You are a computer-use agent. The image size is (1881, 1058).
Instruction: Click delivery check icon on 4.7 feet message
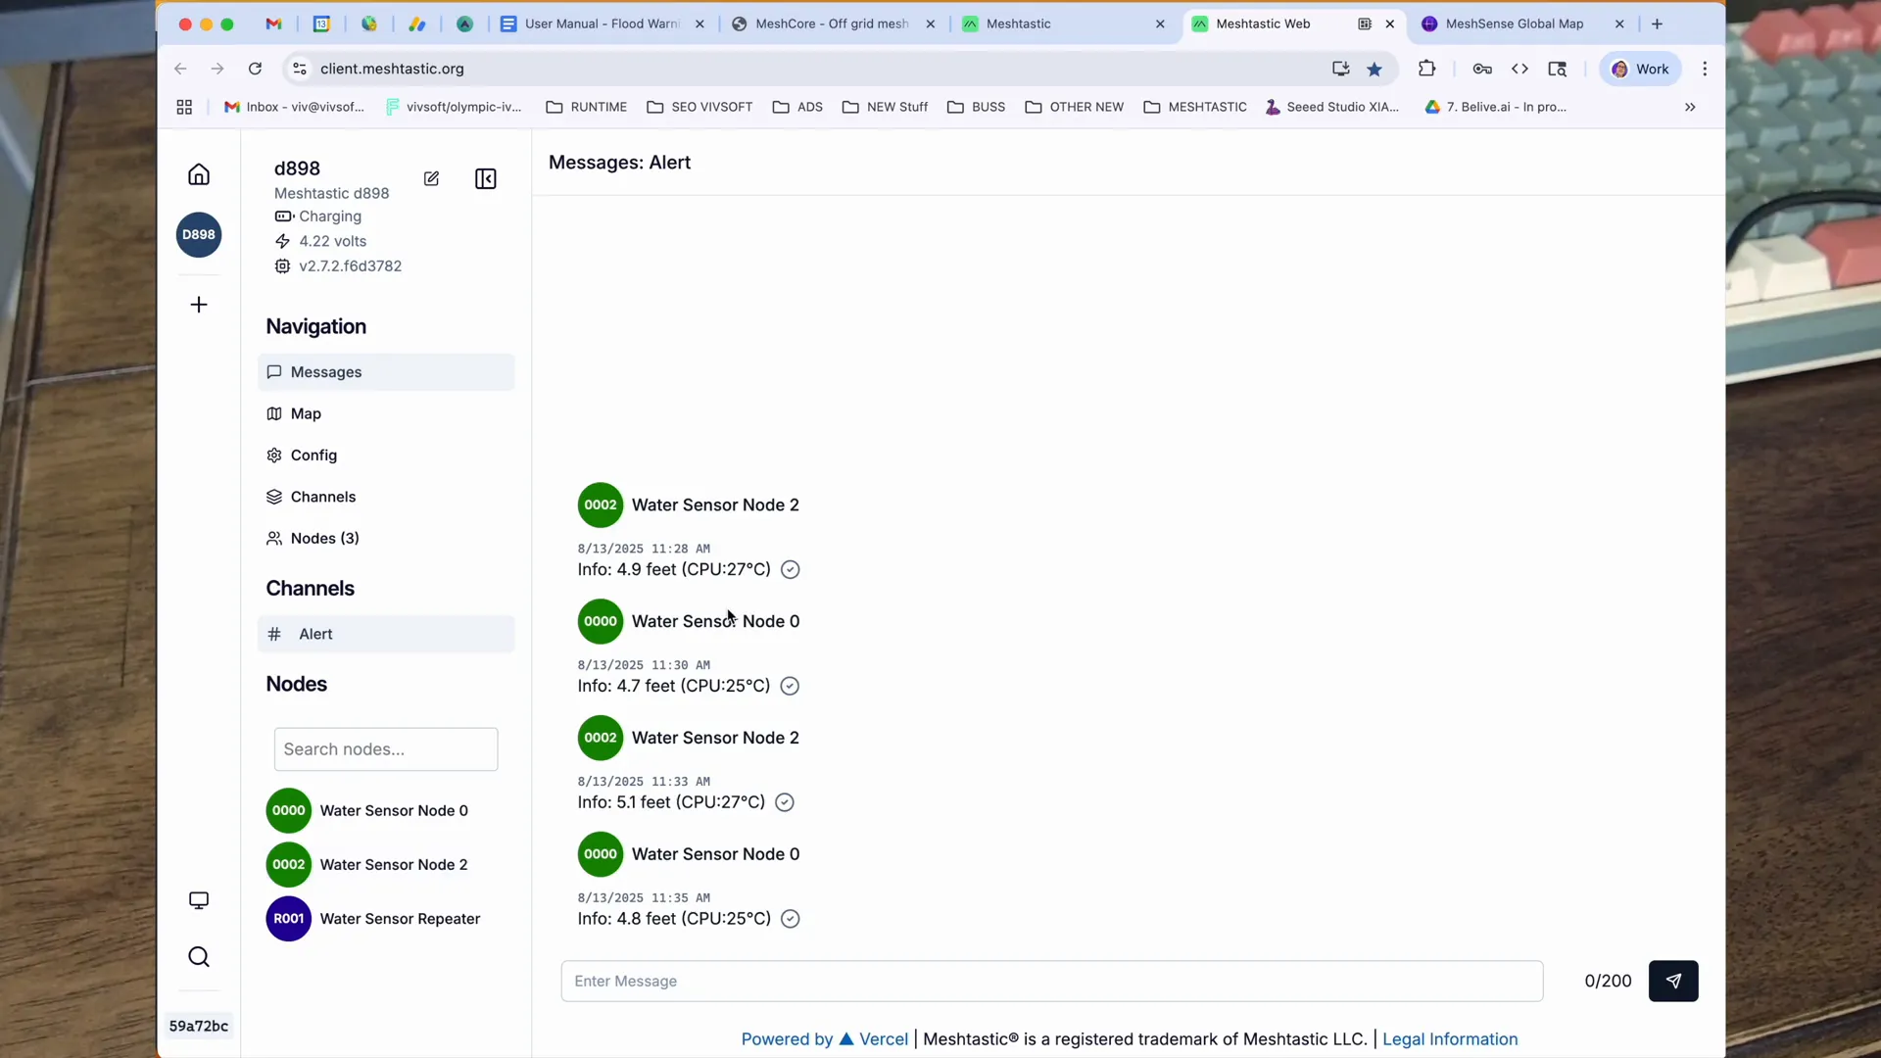point(790,686)
